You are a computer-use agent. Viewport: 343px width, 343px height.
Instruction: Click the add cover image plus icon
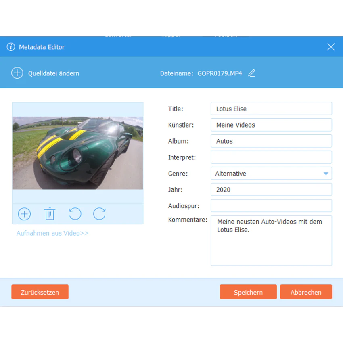coord(24,214)
